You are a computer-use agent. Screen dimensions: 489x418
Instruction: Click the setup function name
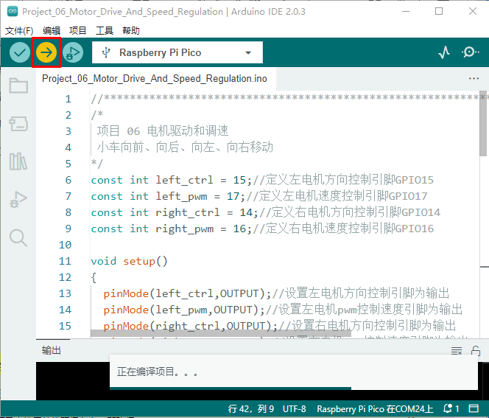click(139, 261)
